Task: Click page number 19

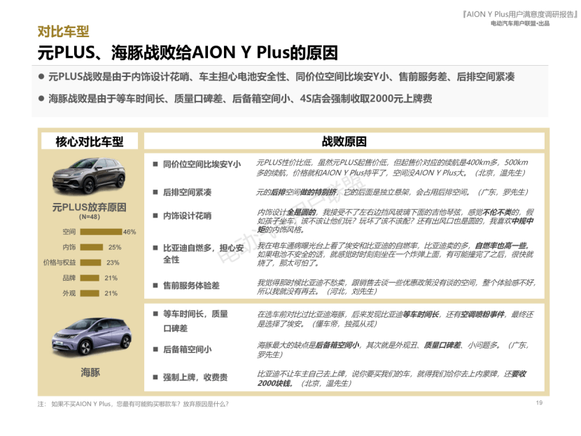Action: [x=539, y=402]
